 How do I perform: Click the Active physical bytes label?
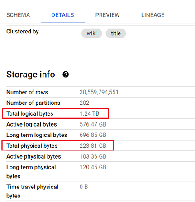point(33,156)
